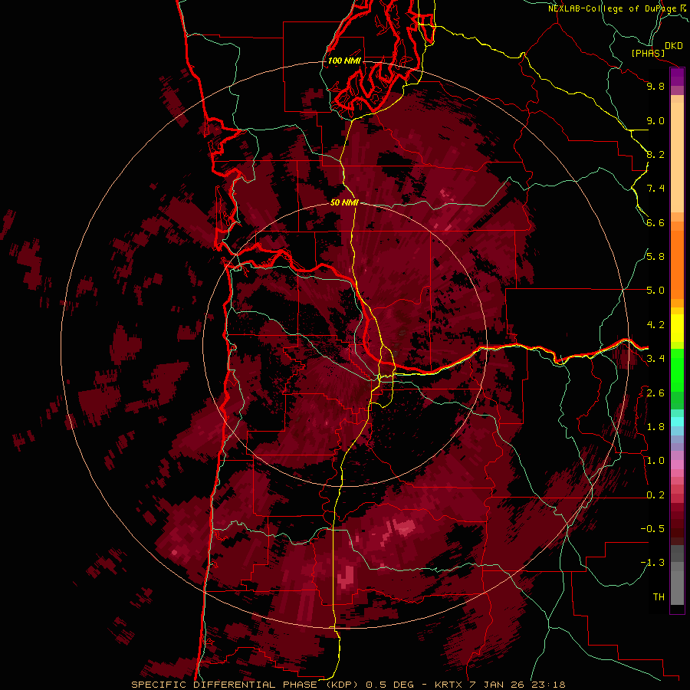Click the 'TH' threshold label on the legend

click(x=659, y=597)
